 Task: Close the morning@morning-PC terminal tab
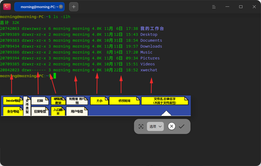[x=61, y=7]
